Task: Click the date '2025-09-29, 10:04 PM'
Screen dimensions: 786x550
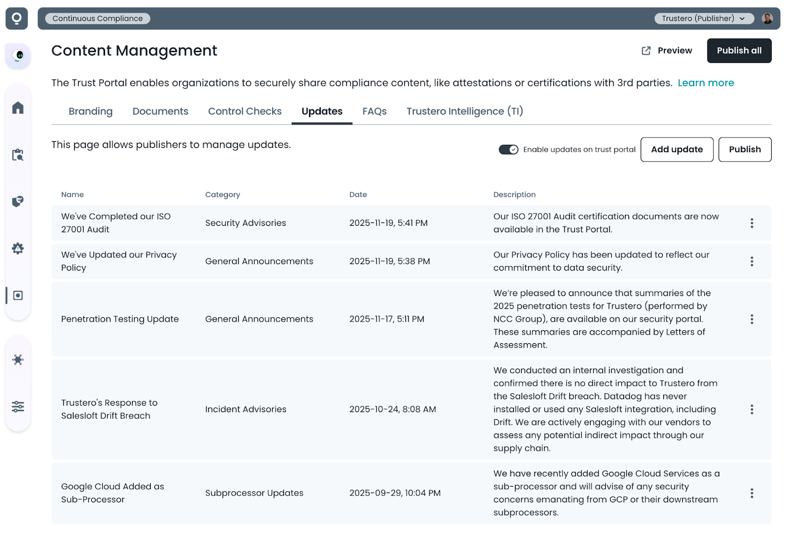Action: tap(395, 493)
